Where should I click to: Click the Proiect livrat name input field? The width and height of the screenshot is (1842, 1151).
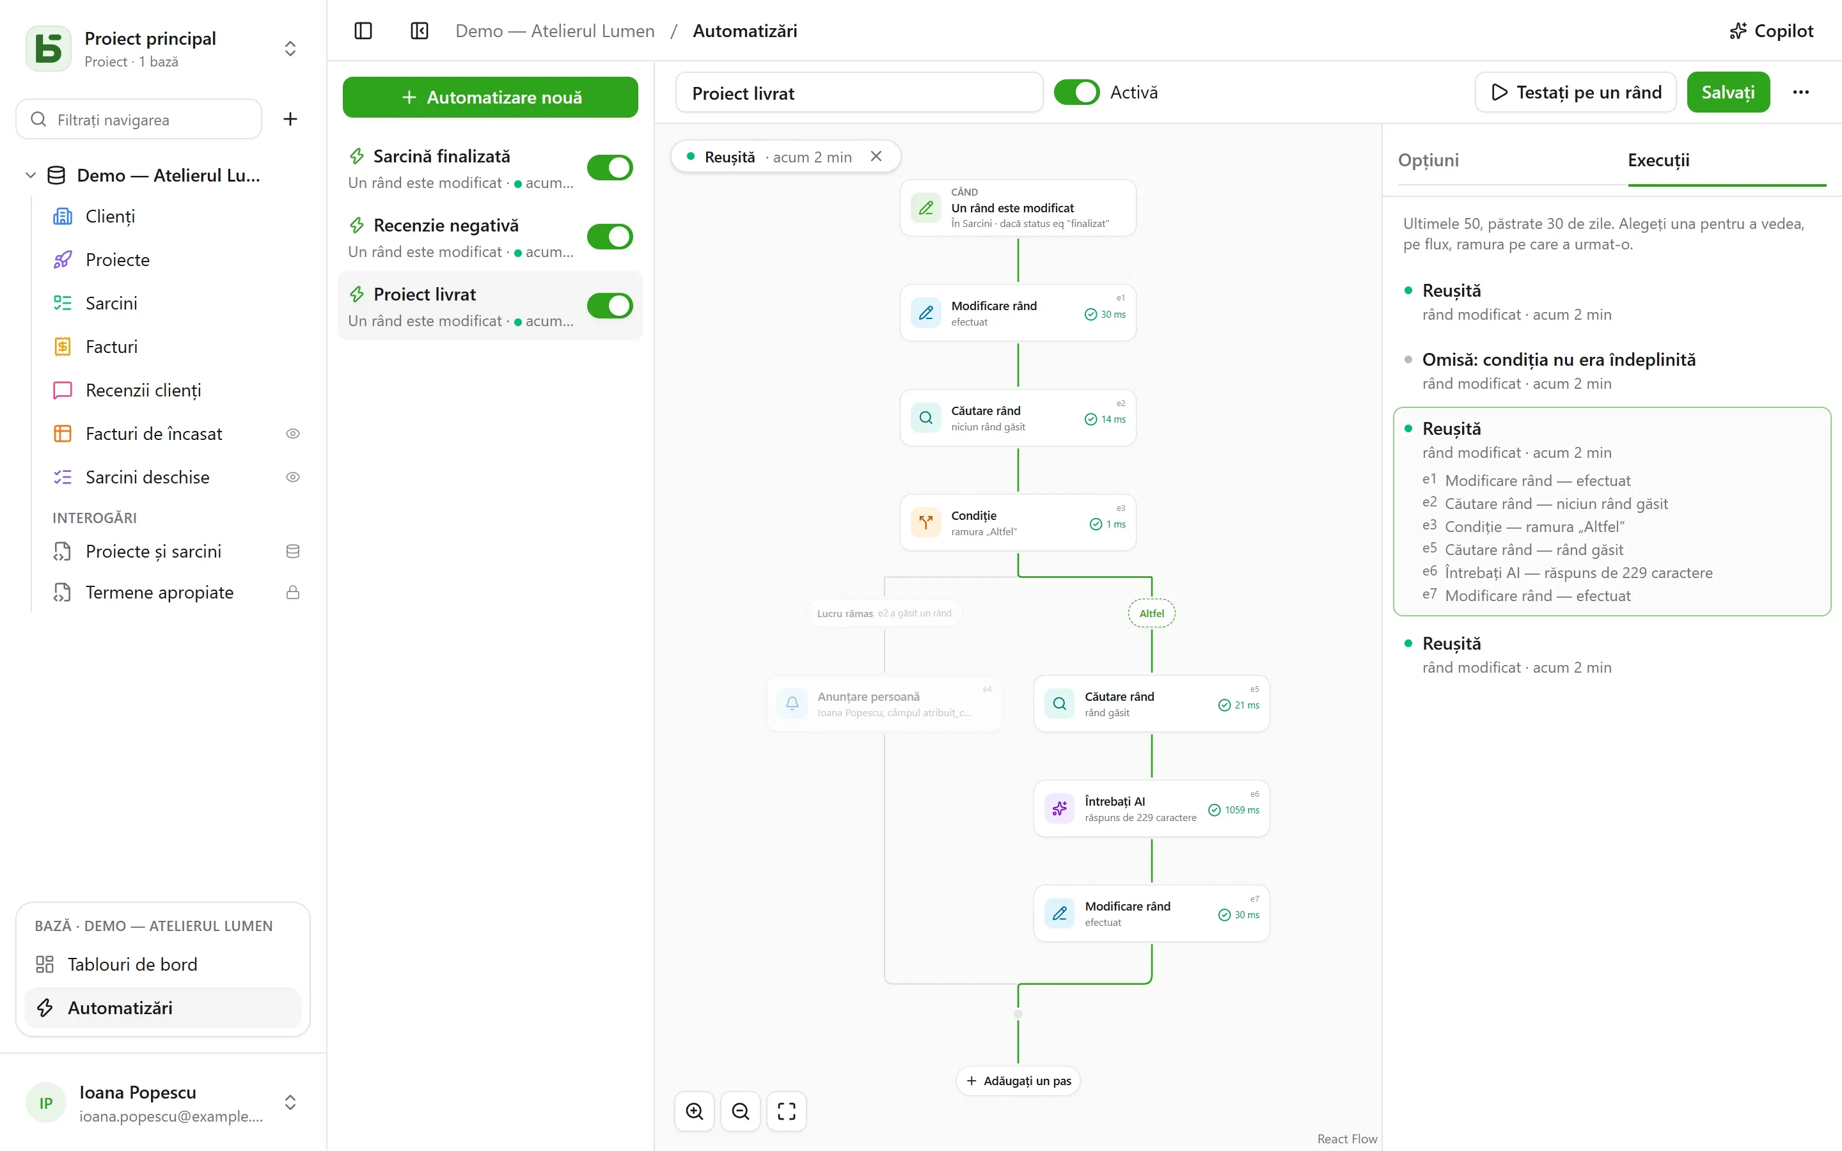(858, 93)
